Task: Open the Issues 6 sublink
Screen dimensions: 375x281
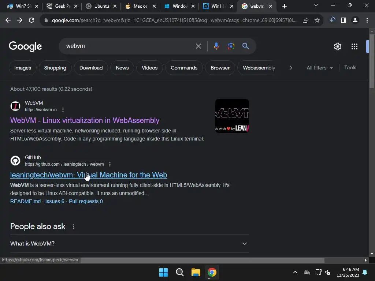Action: tap(55, 202)
